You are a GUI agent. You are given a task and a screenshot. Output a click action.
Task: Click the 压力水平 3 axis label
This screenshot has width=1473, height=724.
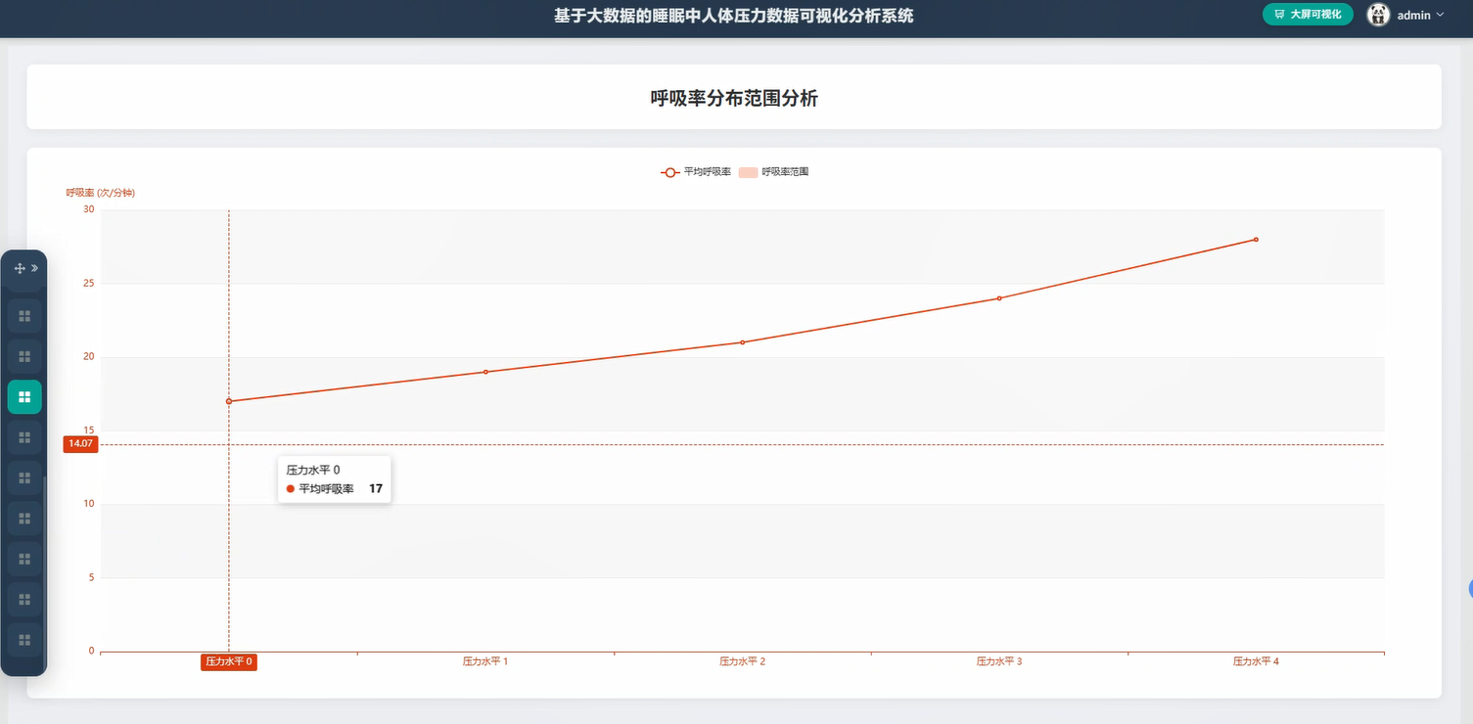pyautogui.click(x=999, y=662)
